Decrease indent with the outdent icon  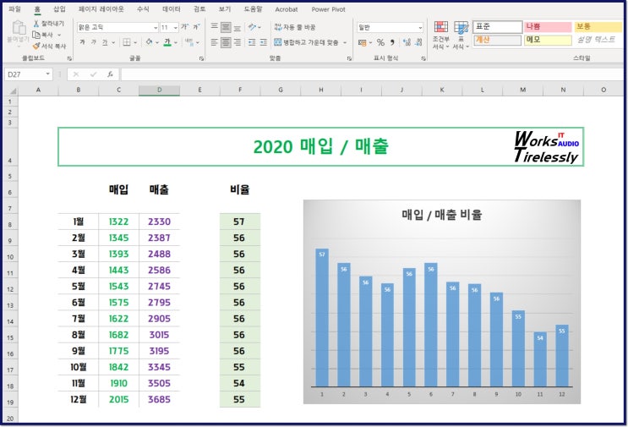(252, 42)
